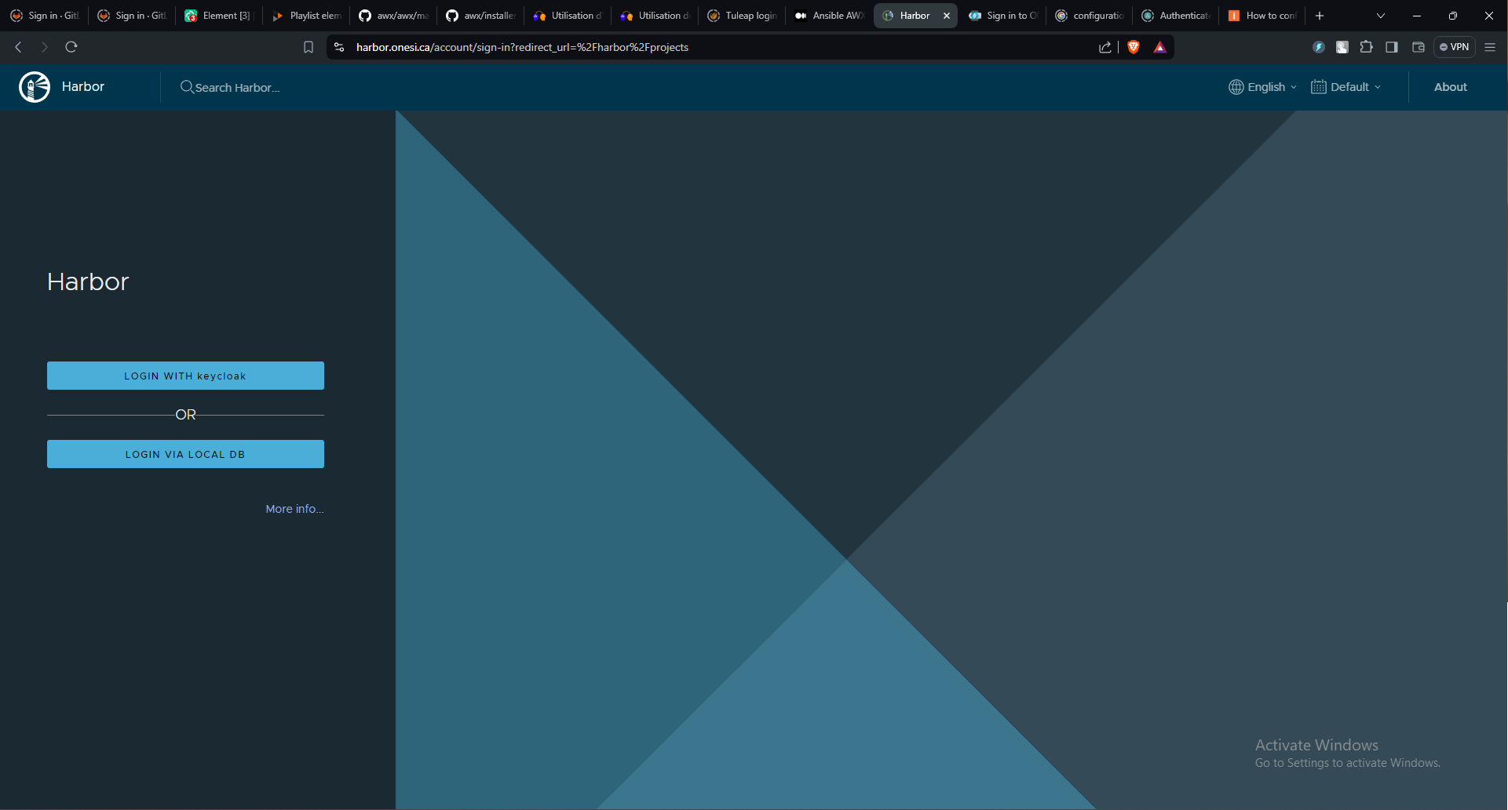Go back with browser back arrow
The height and width of the screenshot is (810, 1508).
(18, 47)
